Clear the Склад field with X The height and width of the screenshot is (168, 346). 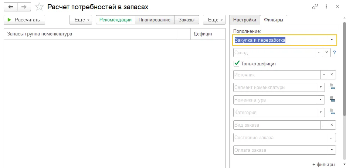[x=327, y=53]
